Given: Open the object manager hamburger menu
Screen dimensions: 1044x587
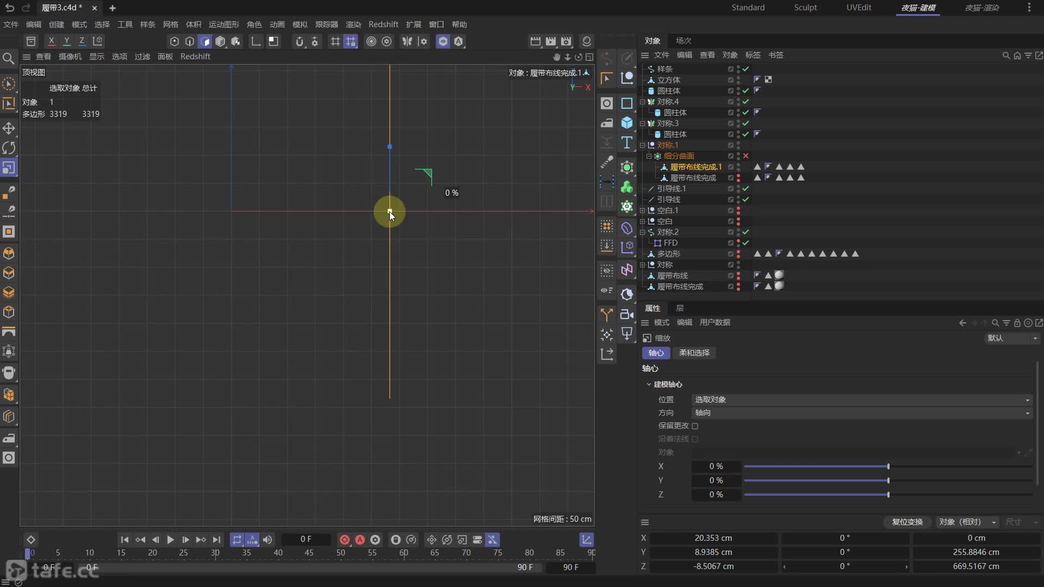Looking at the screenshot, I should [x=645, y=55].
